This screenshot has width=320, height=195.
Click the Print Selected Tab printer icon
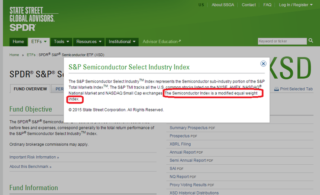276,89
